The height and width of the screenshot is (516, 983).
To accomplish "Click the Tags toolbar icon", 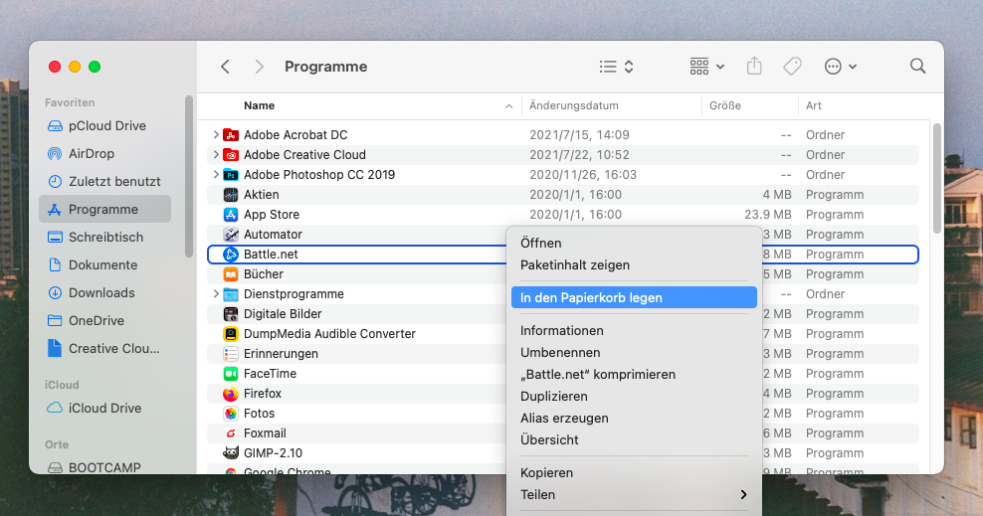I will pos(792,66).
